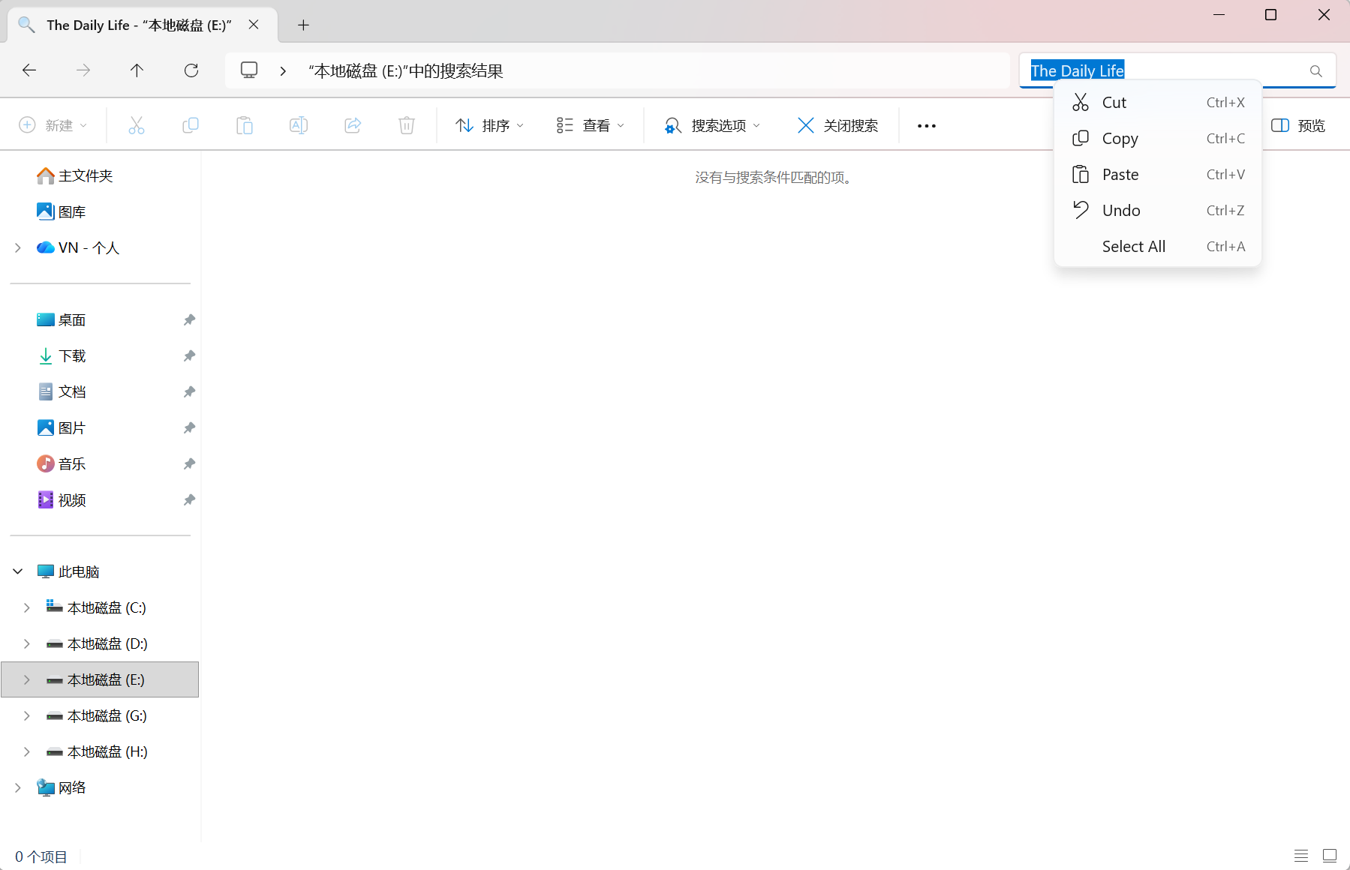Open 文档 documents quick access folder

click(x=62, y=391)
